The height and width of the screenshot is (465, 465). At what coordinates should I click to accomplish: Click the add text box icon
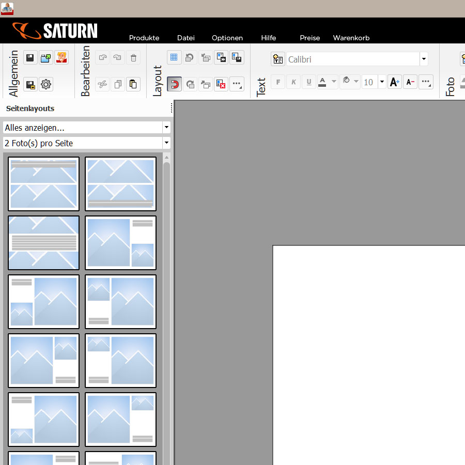tap(278, 59)
